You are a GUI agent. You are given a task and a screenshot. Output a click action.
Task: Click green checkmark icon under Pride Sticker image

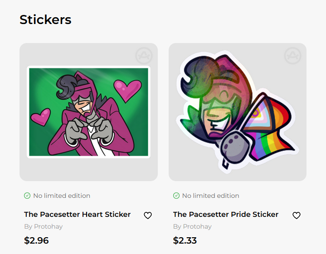click(176, 196)
